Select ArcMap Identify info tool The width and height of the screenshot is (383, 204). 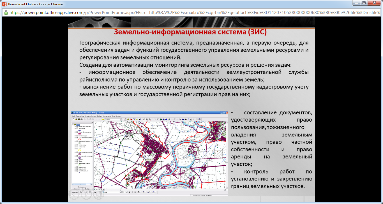click(183, 119)
